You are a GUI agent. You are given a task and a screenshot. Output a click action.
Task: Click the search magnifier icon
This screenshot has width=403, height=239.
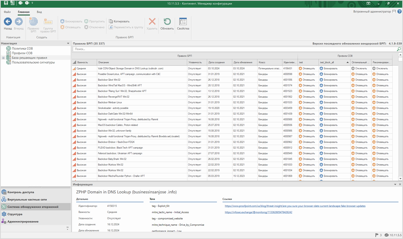tap(399, 49)
